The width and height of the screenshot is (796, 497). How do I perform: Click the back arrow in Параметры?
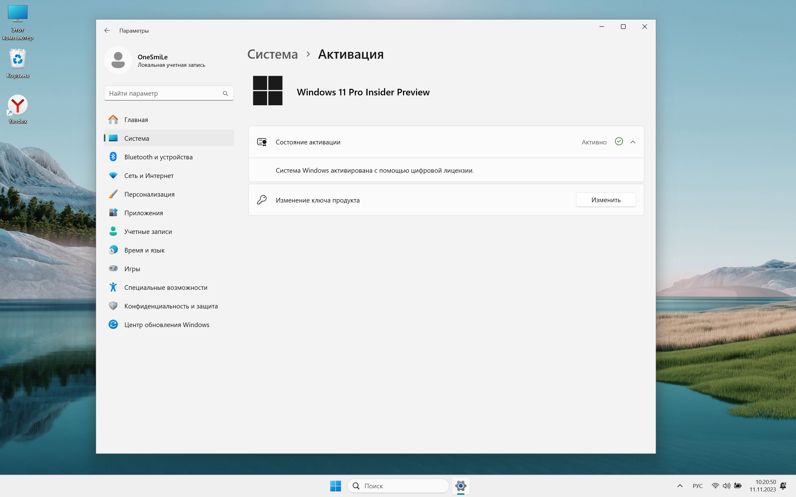[107, 30]
